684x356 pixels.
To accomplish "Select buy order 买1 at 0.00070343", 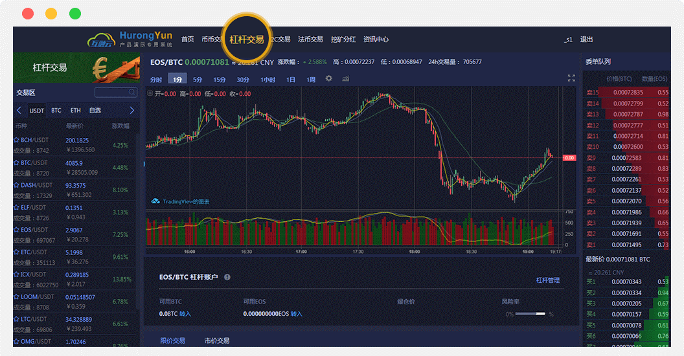I will [x=627, y=282].
